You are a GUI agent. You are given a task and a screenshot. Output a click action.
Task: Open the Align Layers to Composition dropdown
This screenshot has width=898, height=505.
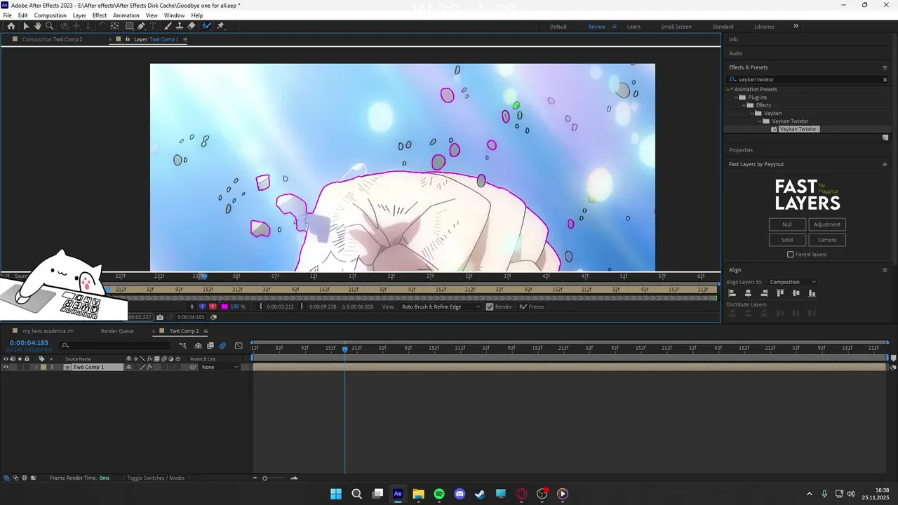(x=793, y=282)
